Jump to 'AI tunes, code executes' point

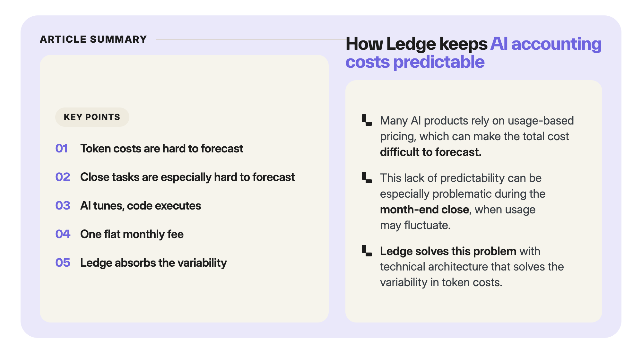(141, 206)
